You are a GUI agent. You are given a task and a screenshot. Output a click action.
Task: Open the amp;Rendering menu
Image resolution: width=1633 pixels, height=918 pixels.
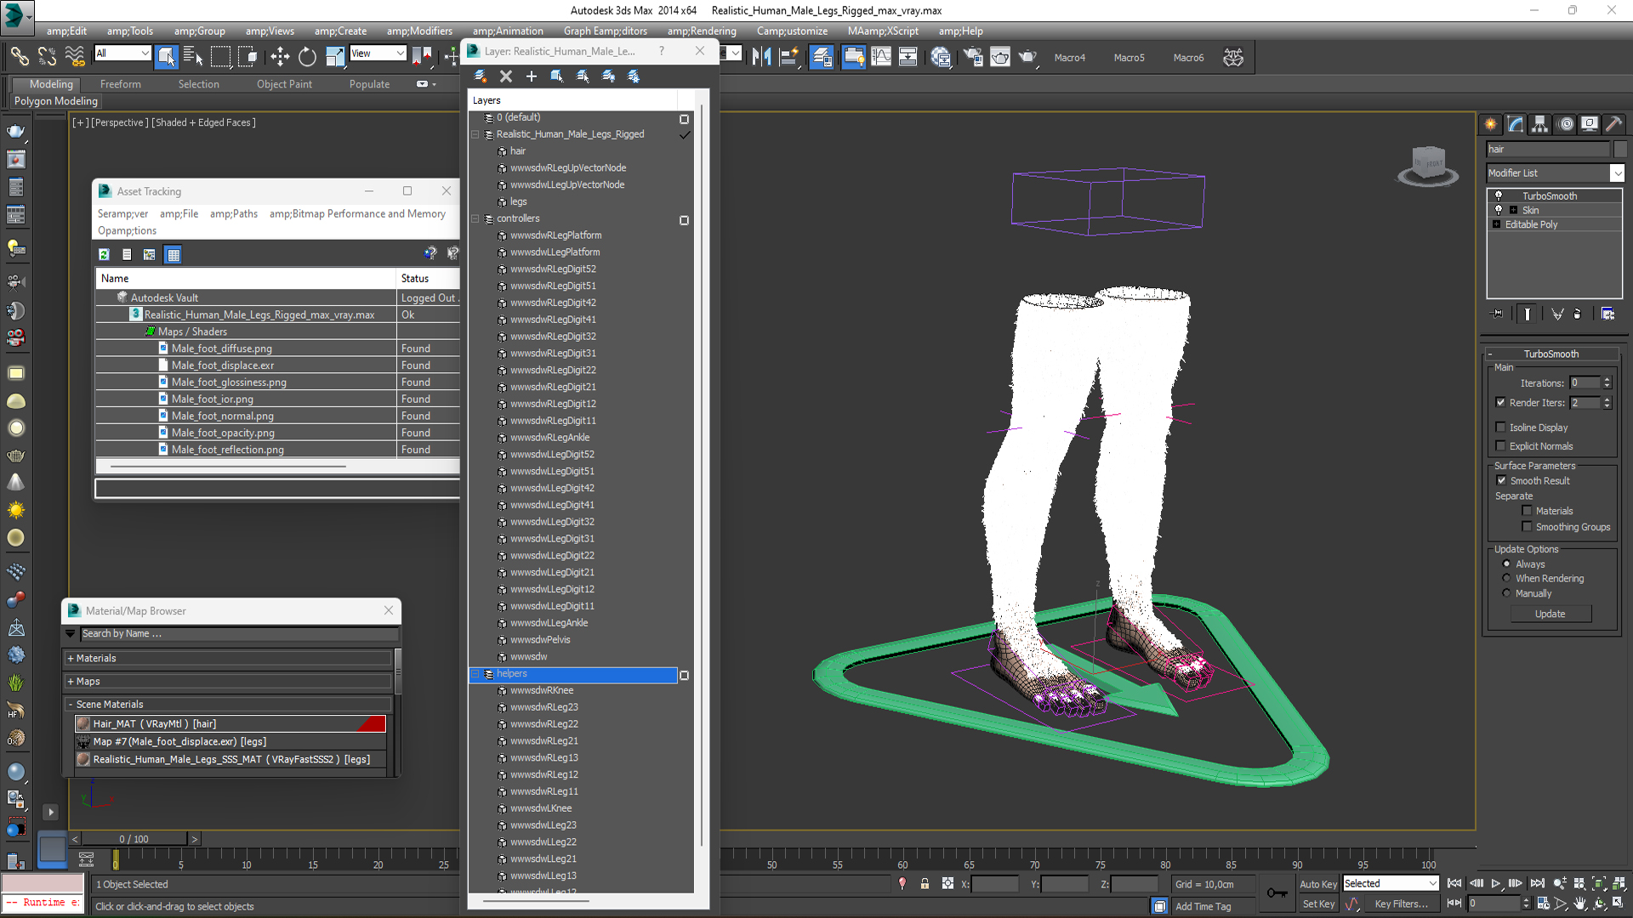click(702, 31)
